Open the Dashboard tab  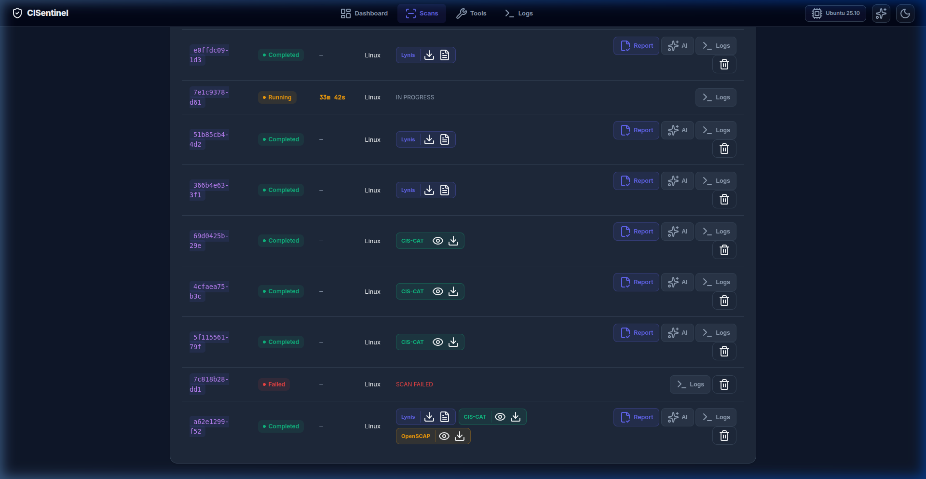click(364, 14)
